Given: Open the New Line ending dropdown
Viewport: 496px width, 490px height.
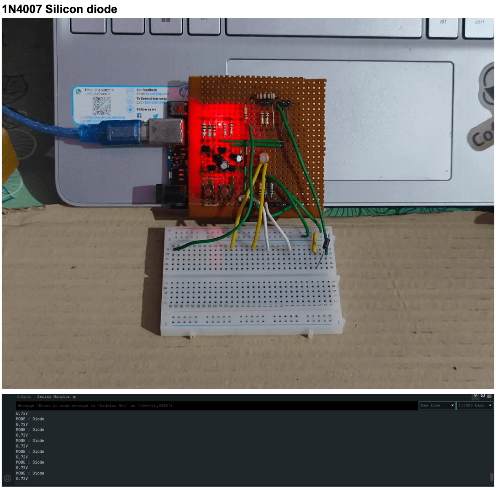Looking at the screenshot, I should [437, 405].
